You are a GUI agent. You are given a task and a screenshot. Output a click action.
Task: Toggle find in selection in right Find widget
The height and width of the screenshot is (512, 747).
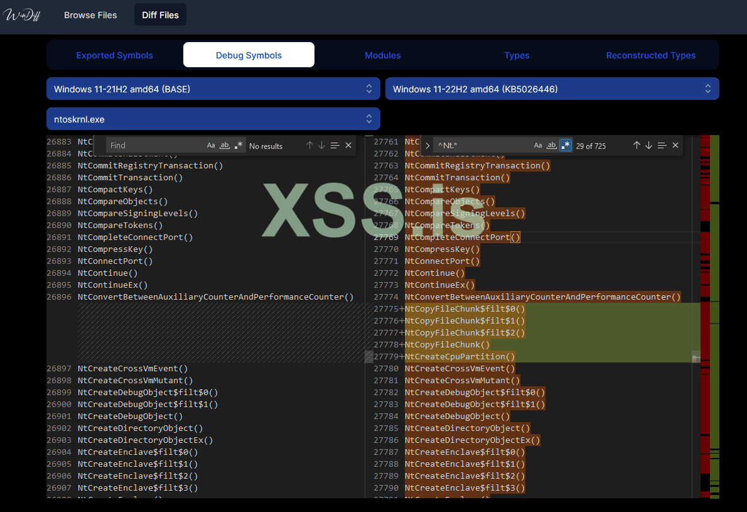[662, 145]
